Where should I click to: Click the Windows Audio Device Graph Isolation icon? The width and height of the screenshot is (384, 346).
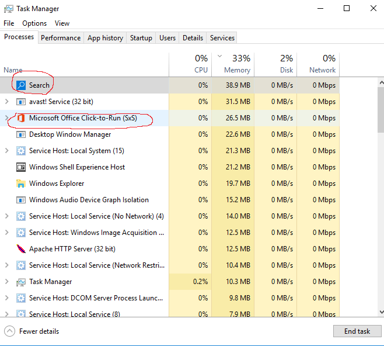[x=21, y=200]
